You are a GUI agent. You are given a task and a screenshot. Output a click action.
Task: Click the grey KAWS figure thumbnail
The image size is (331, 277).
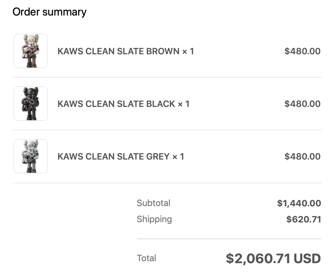31,156
